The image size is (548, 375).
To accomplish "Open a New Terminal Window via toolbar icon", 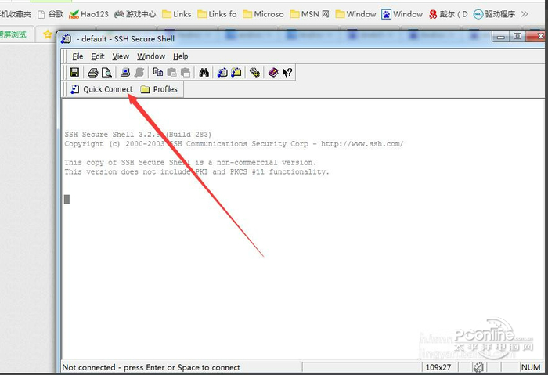I will click(x=222, y=72).
